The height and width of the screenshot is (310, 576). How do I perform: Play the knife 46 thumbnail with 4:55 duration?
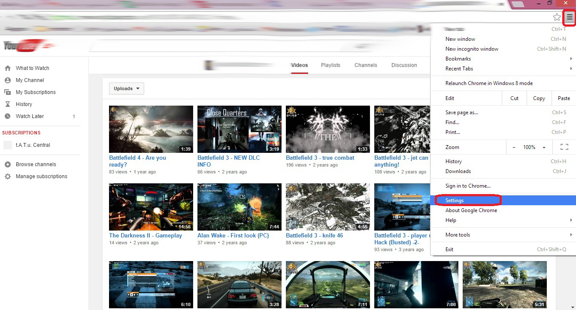[328, 207]
